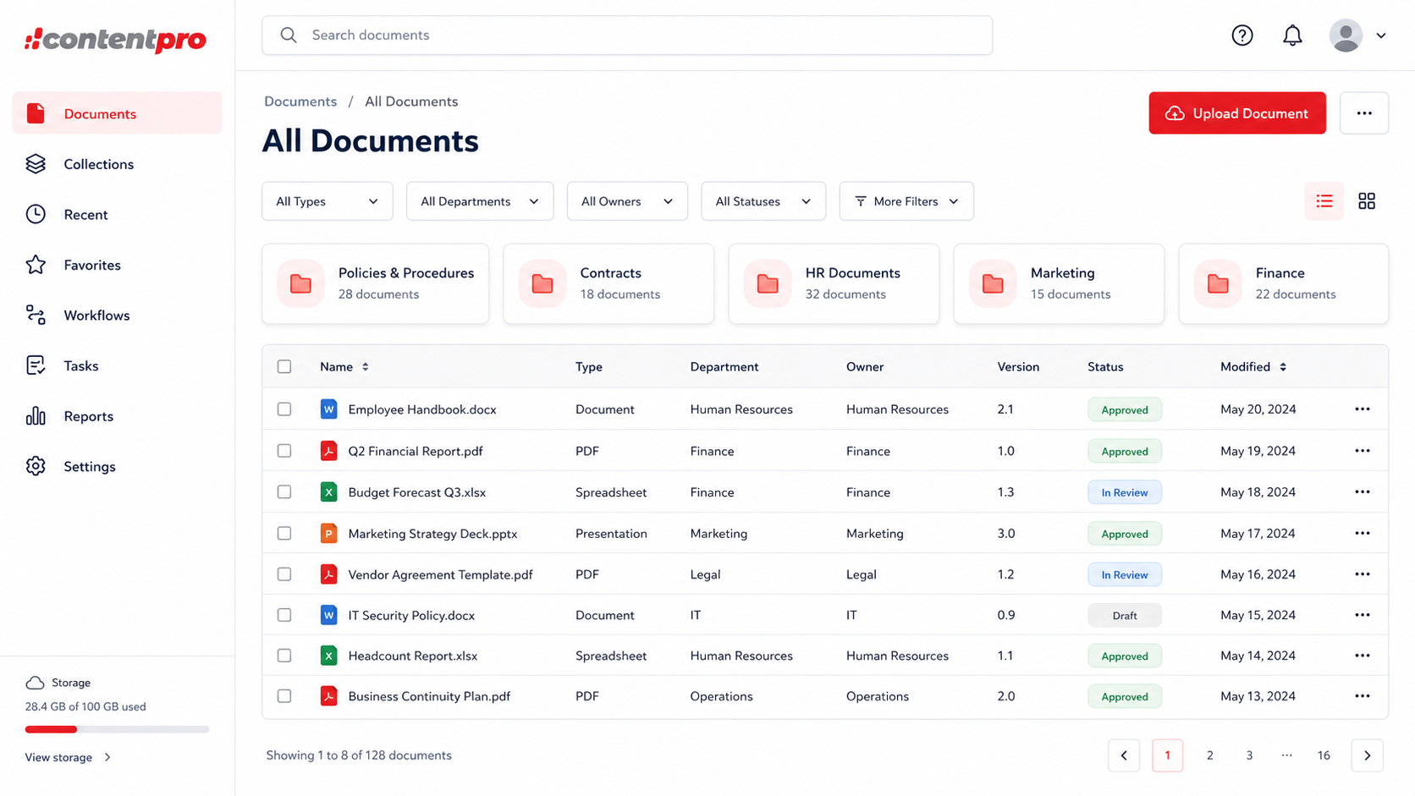Click PowerPoint icon of Marketing Strategy Deck
The height and width of the screenshot is (796, 1415).
(328, 534)
